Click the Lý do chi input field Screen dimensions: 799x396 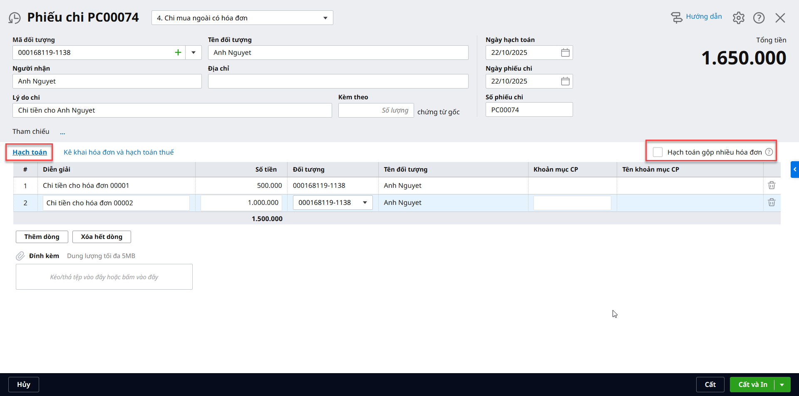point(172,111)
